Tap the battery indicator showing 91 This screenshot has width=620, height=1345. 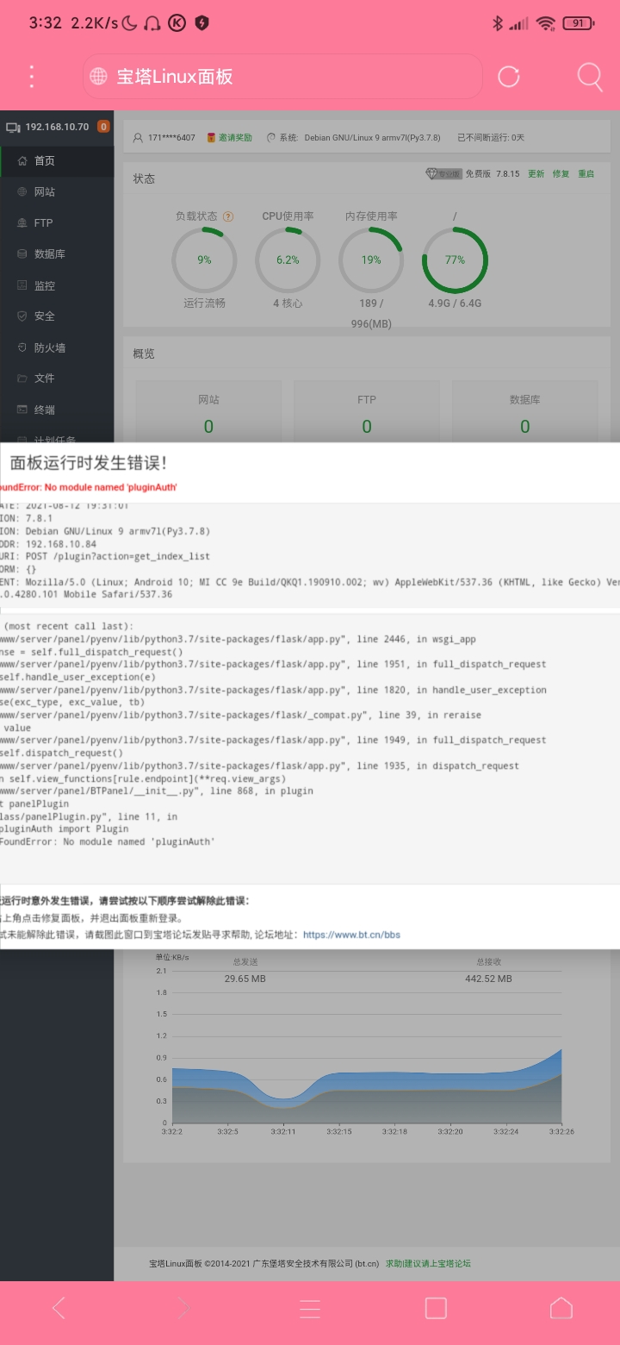(578, 23)
